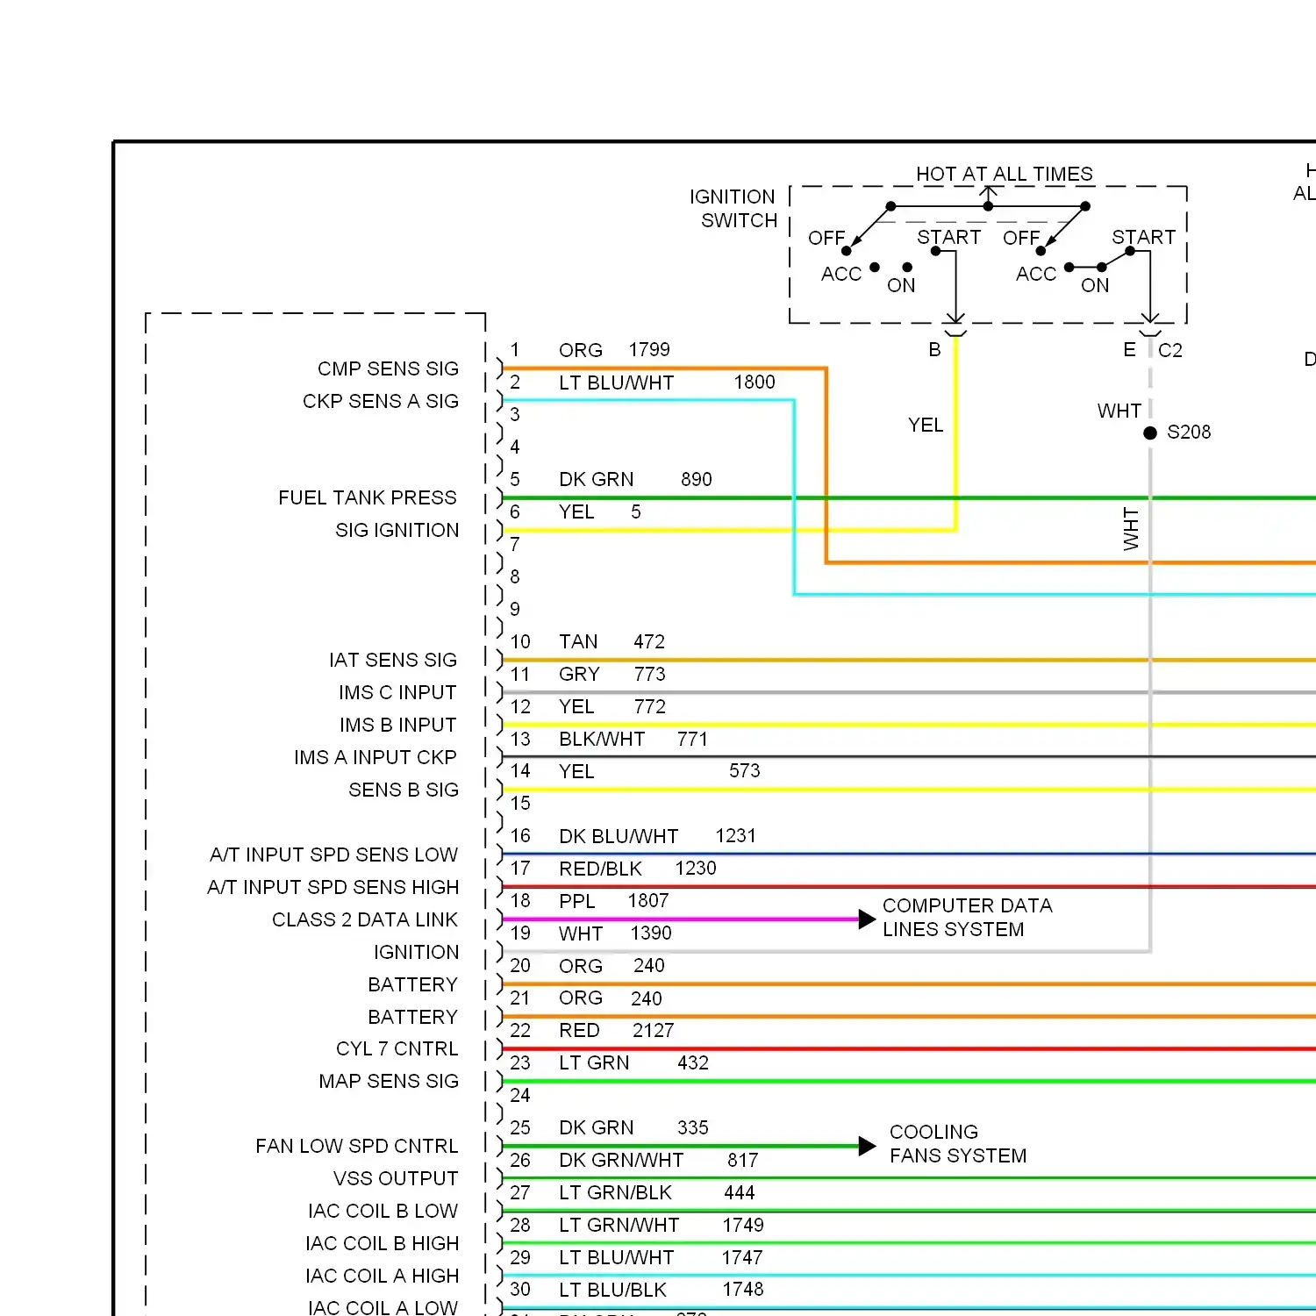Click connector terminal B label
The height and width of the screenshot is (1316, 1316).
(x=935, y=349)
